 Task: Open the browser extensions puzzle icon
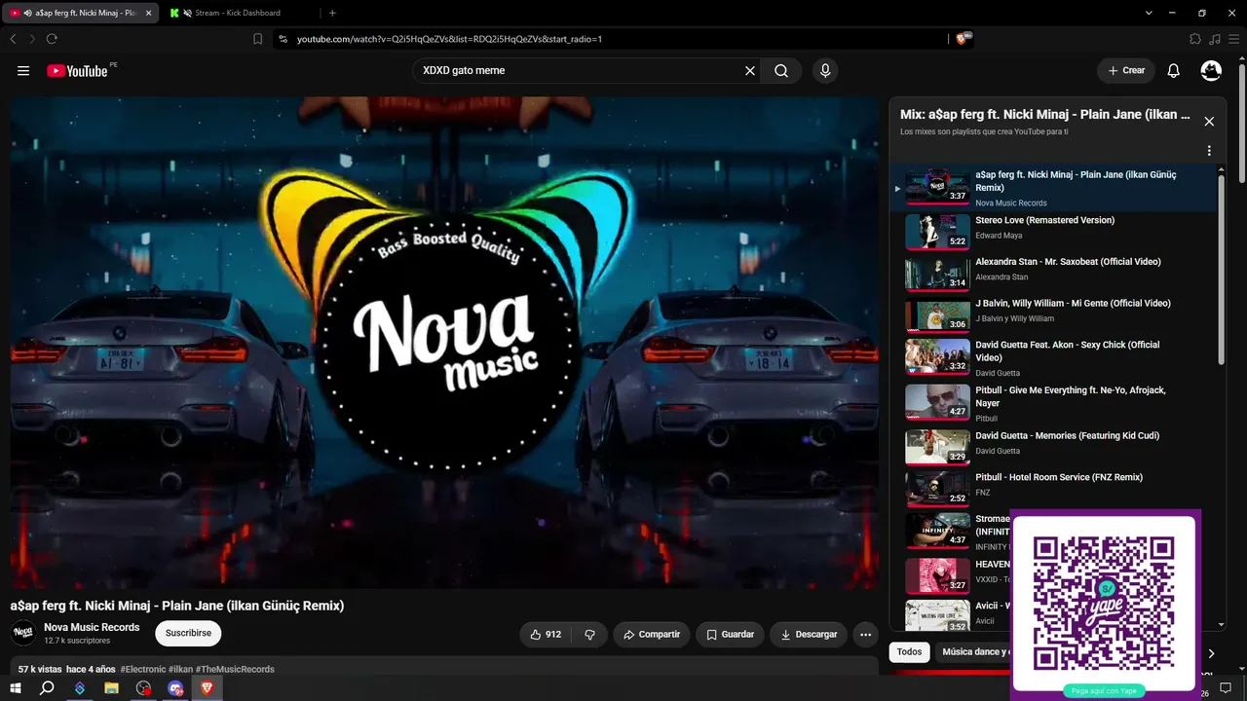(1195, 39)
